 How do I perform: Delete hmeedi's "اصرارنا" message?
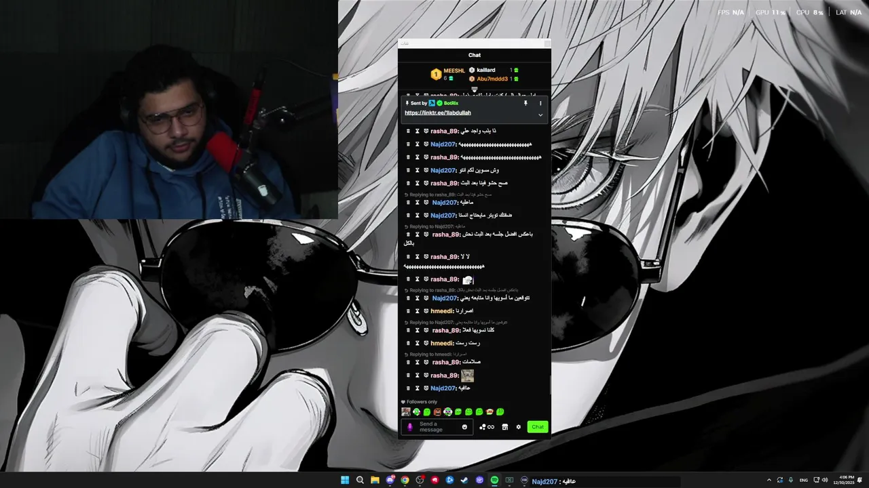[408, 311]
